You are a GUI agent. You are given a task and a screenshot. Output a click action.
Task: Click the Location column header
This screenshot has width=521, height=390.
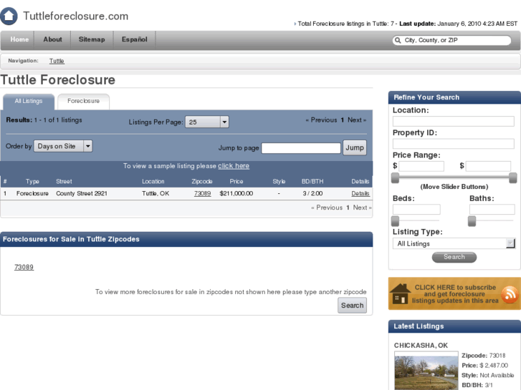153,182
